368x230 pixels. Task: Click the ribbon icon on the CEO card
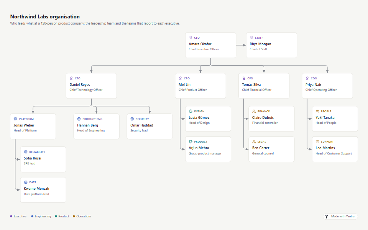191,38
